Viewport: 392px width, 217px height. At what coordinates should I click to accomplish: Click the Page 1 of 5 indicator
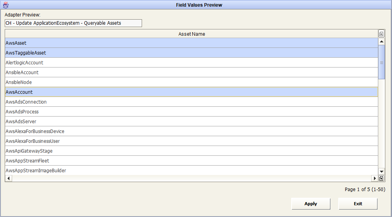tap(365, 190)
